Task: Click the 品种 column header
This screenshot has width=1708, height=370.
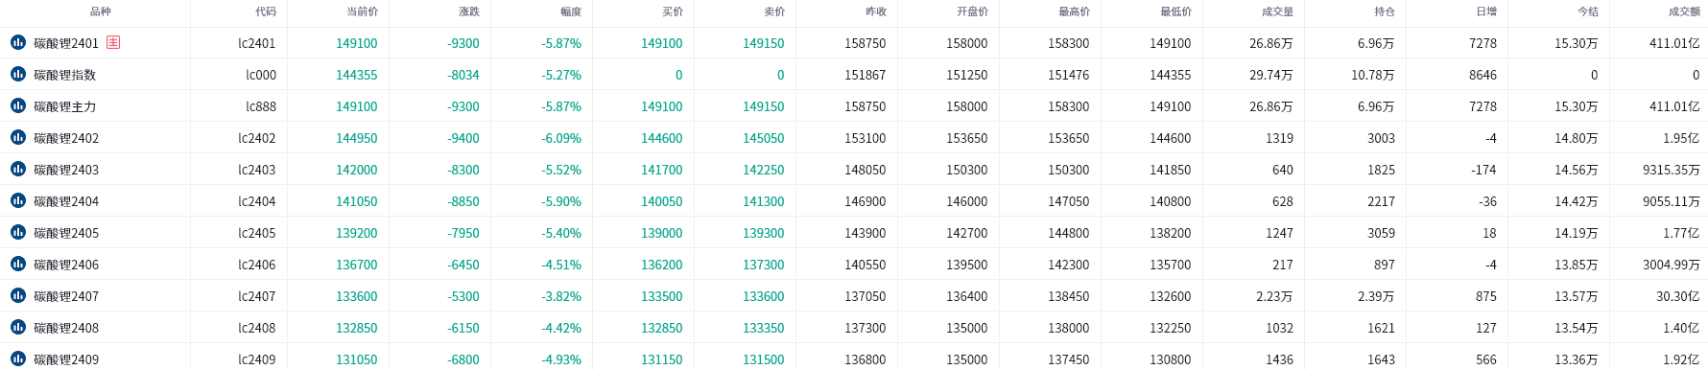Action: click(x=100, y=12)
